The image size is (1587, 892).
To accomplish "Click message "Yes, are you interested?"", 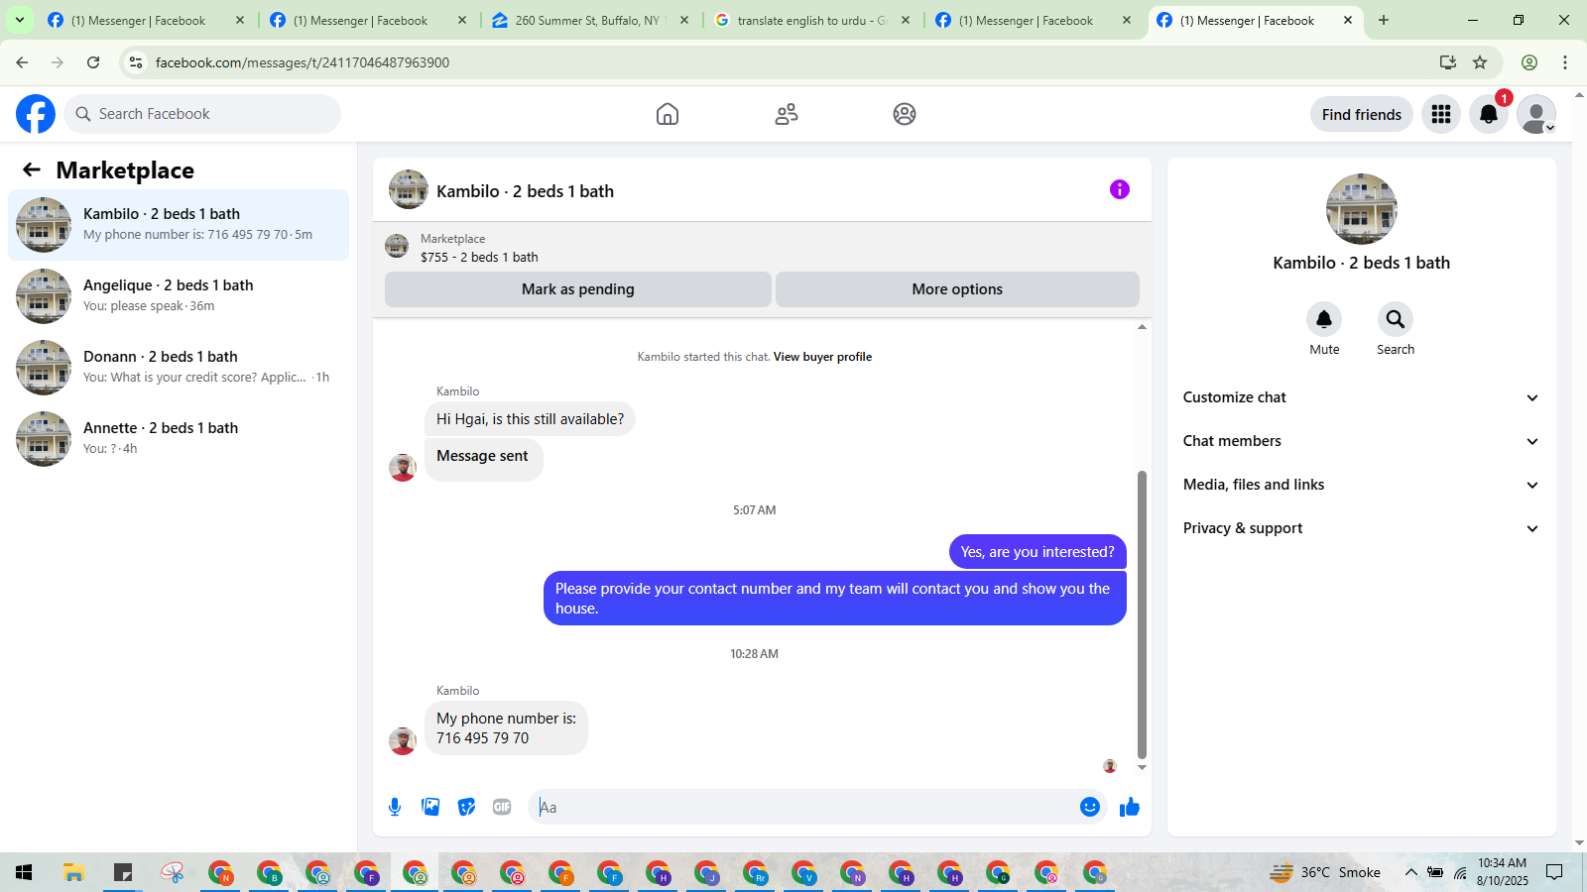I will point(1038,552).
